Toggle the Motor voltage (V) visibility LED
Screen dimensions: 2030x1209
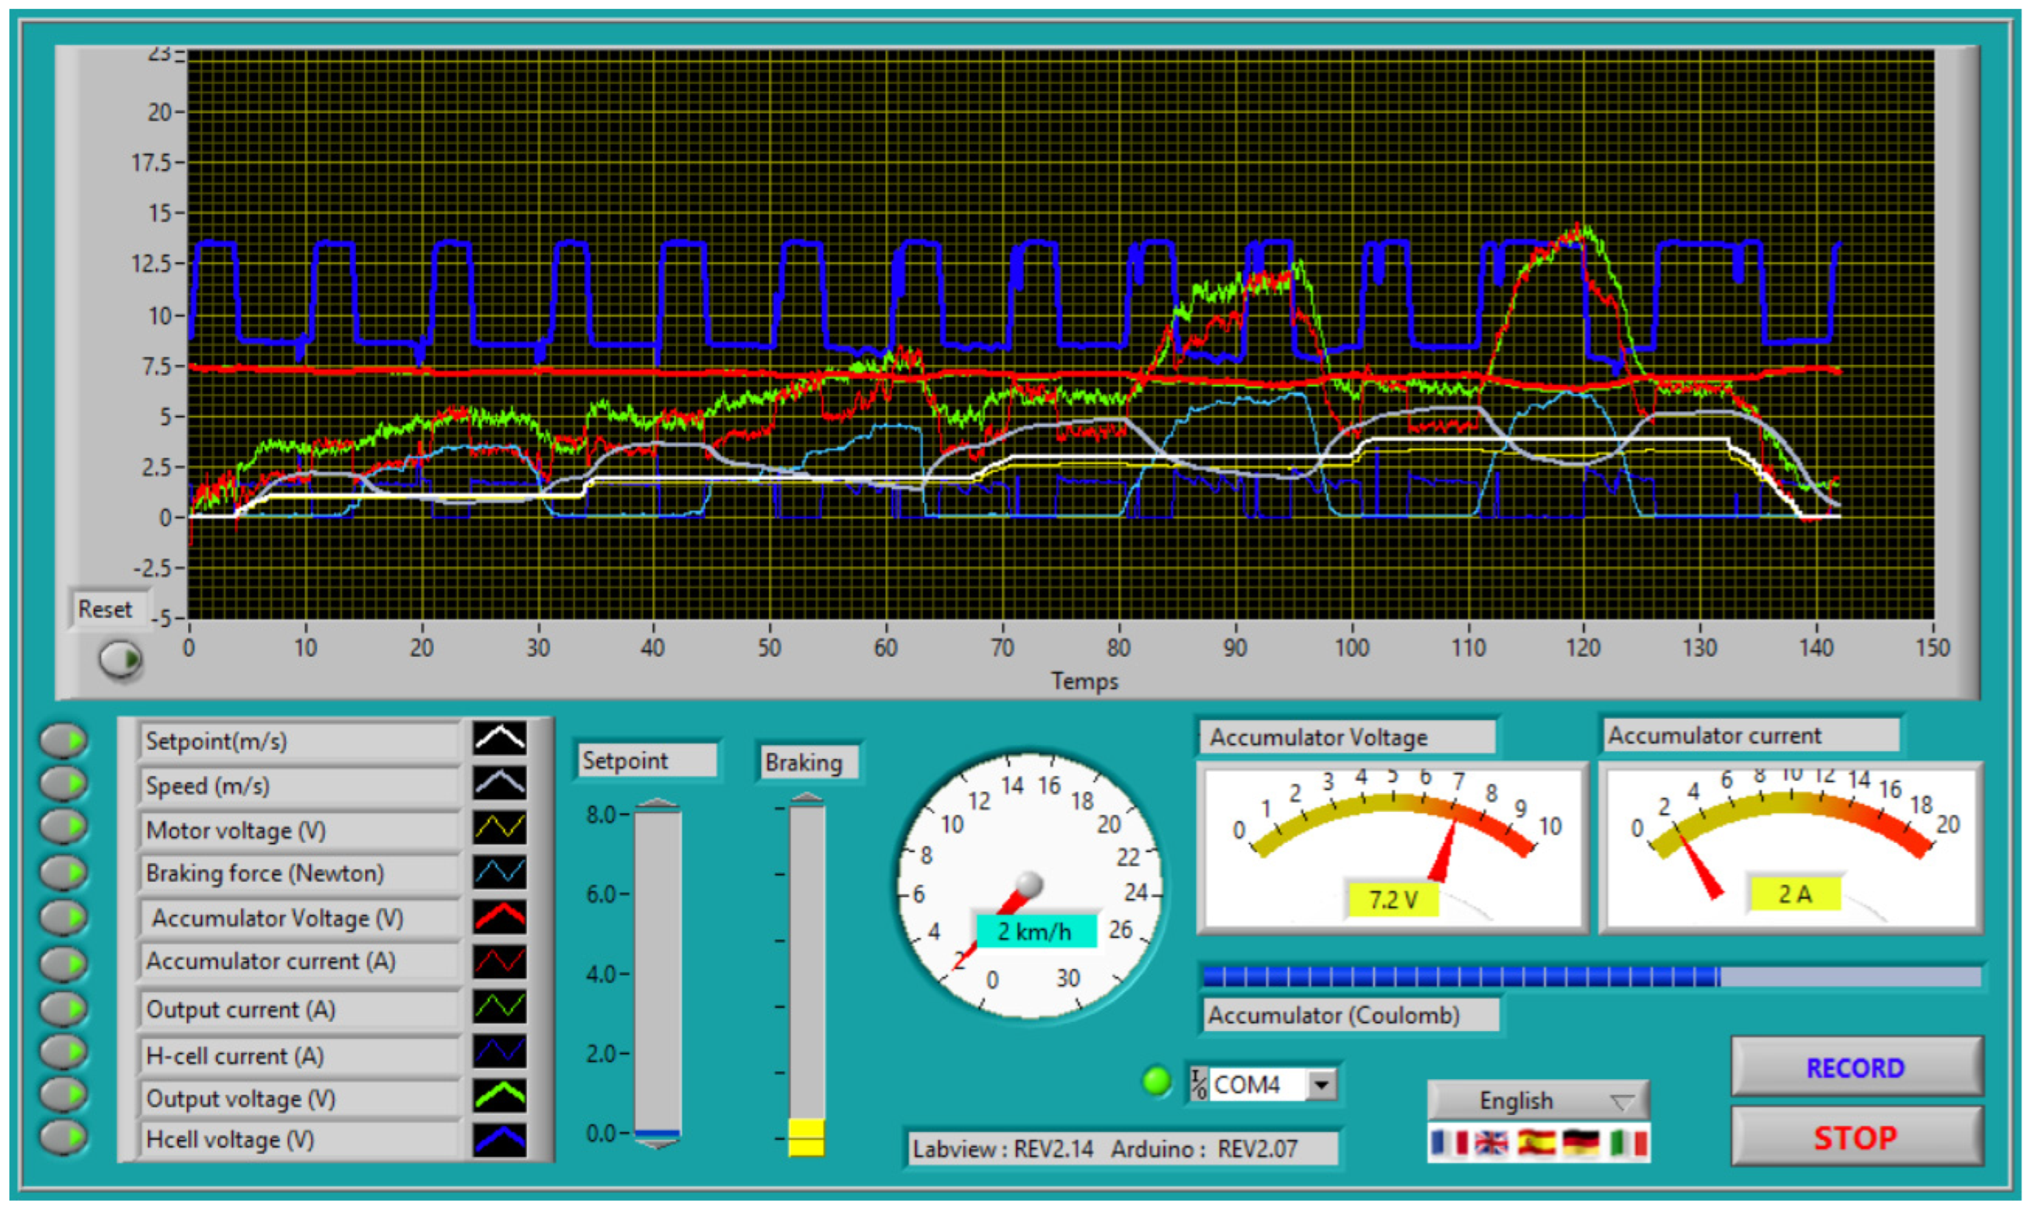[64, 826]
